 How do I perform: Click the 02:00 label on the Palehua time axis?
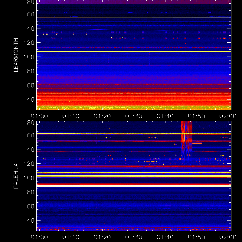228,237
